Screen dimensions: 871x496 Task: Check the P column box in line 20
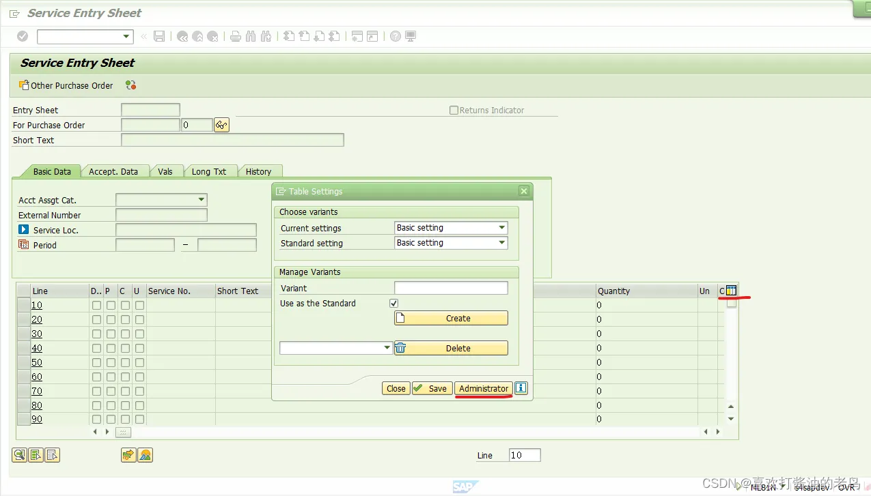click(111, 319)
